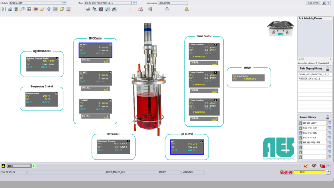Click the Main field showing DEMO_BIO_REACTOR_v2_1
This screenshot has height=188, width=334.
click(x=108, y=3)
